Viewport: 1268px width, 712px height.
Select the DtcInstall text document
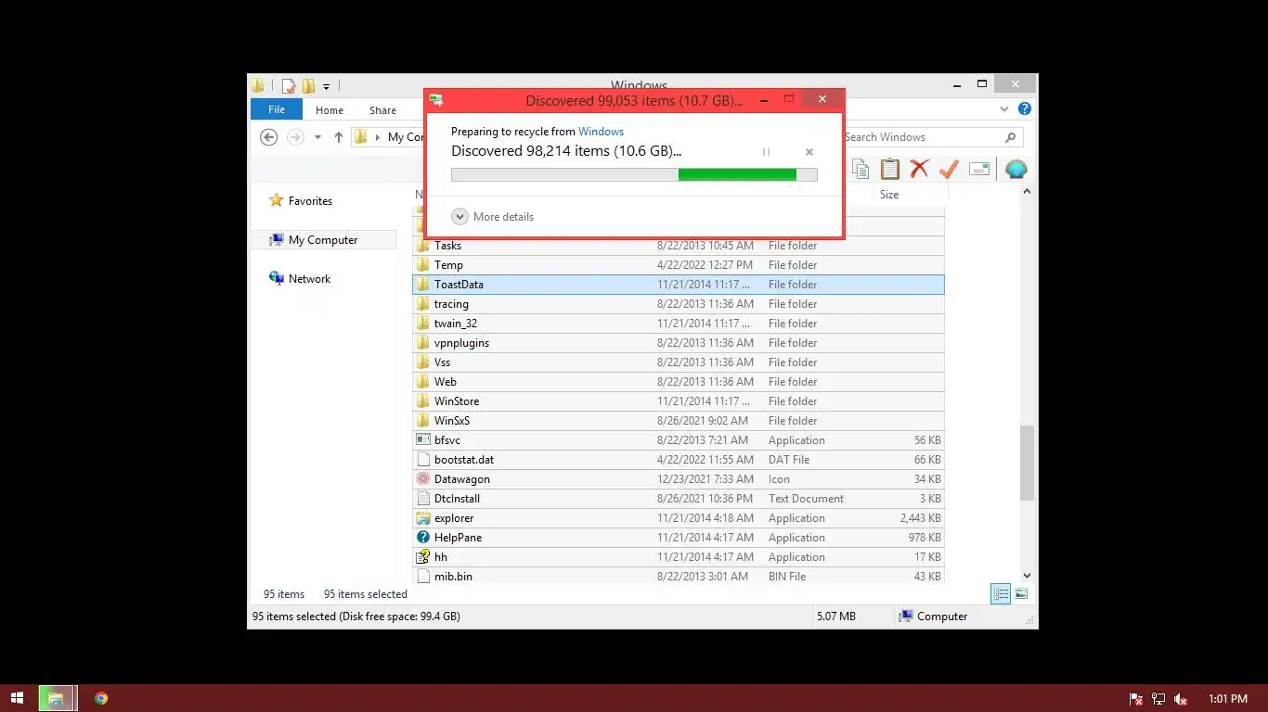click(679, 499)
